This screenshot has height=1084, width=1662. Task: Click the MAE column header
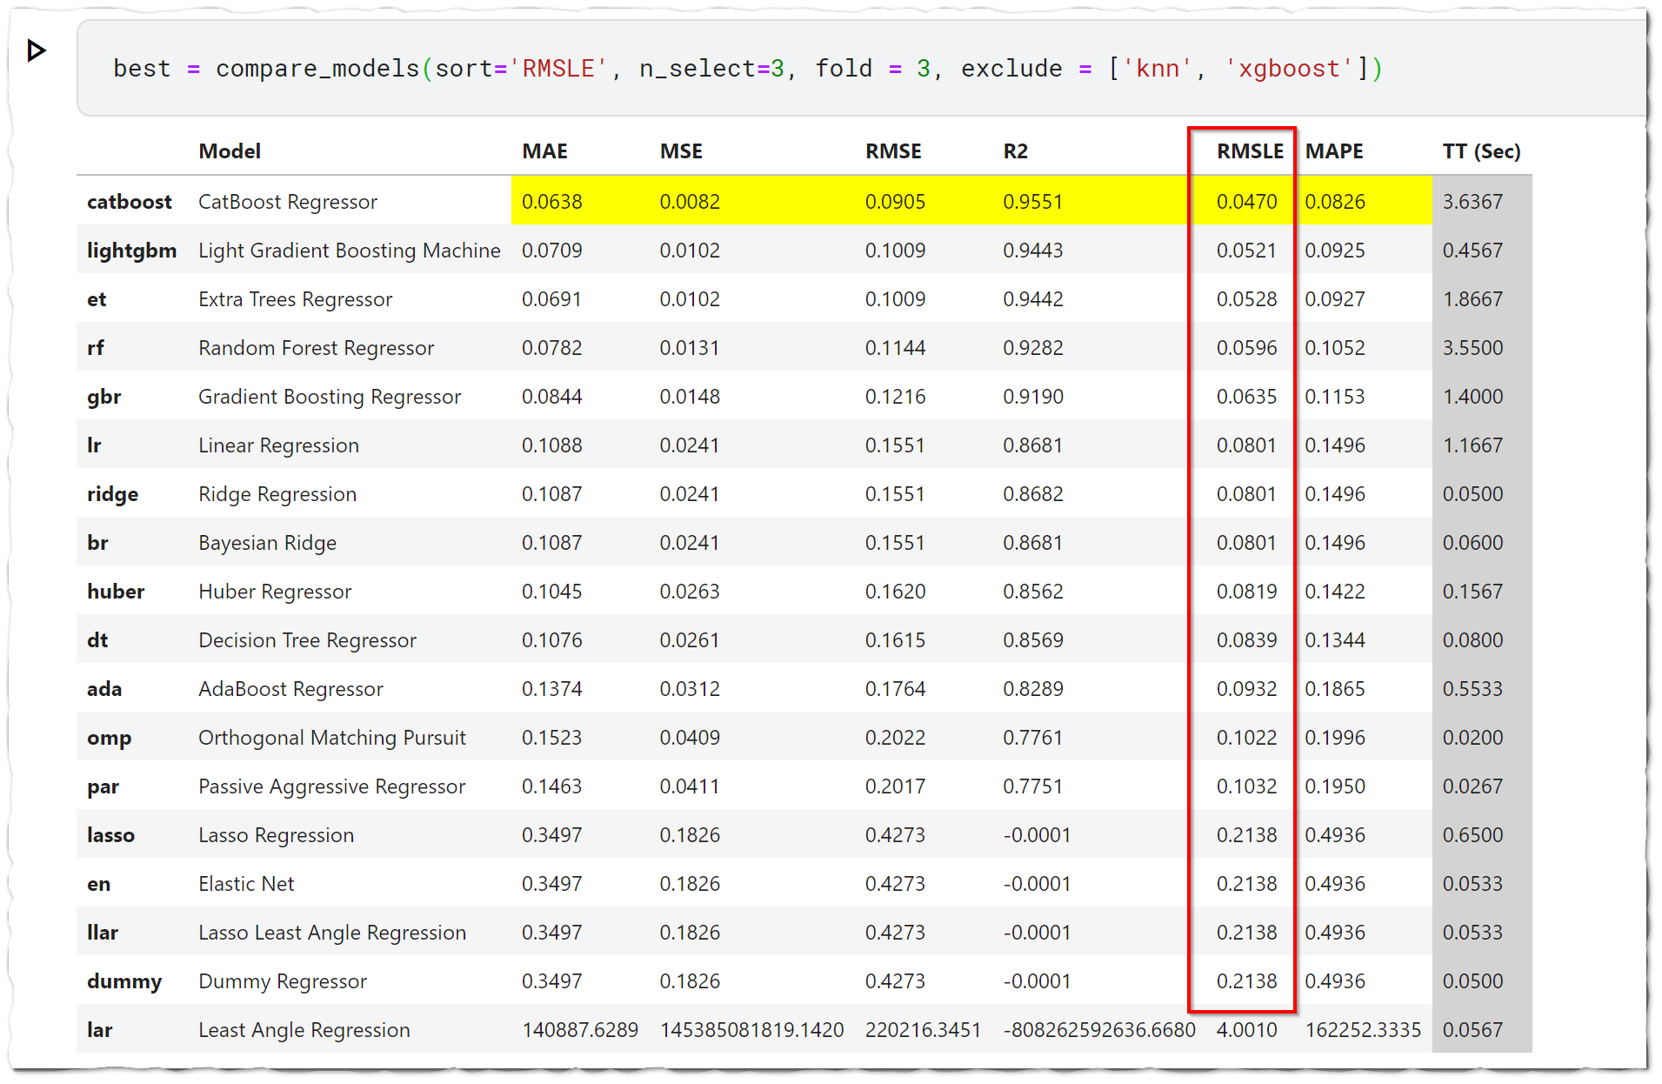tap(544, 151)
